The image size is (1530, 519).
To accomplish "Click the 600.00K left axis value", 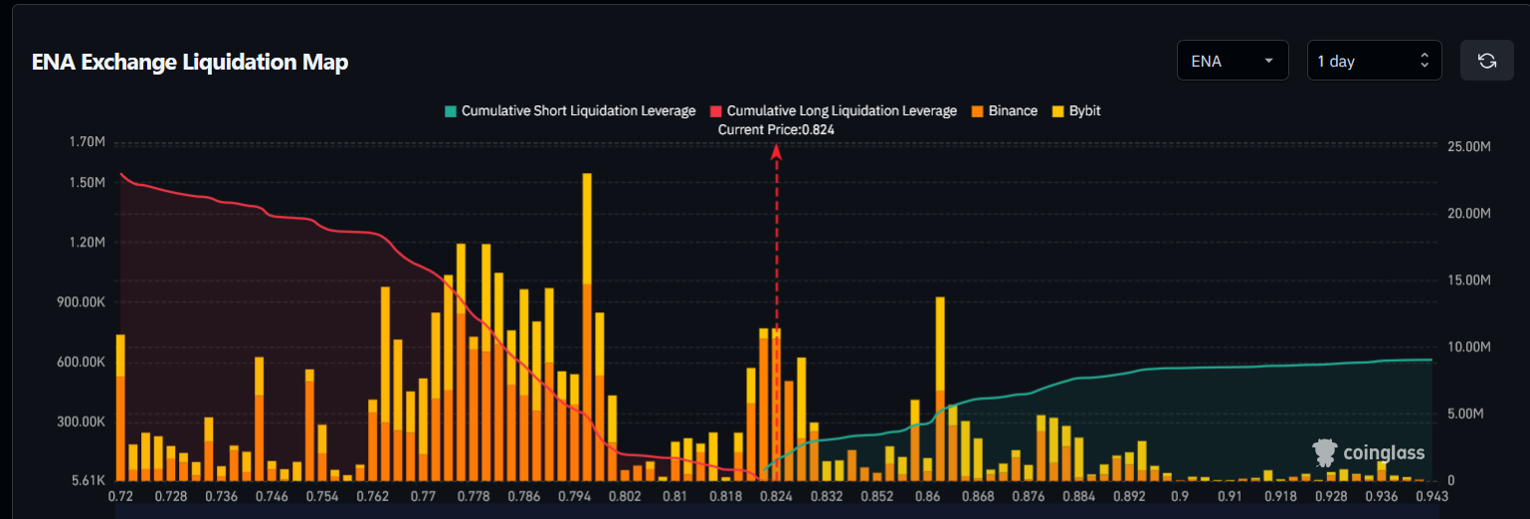I will click(x=81, y=362).
